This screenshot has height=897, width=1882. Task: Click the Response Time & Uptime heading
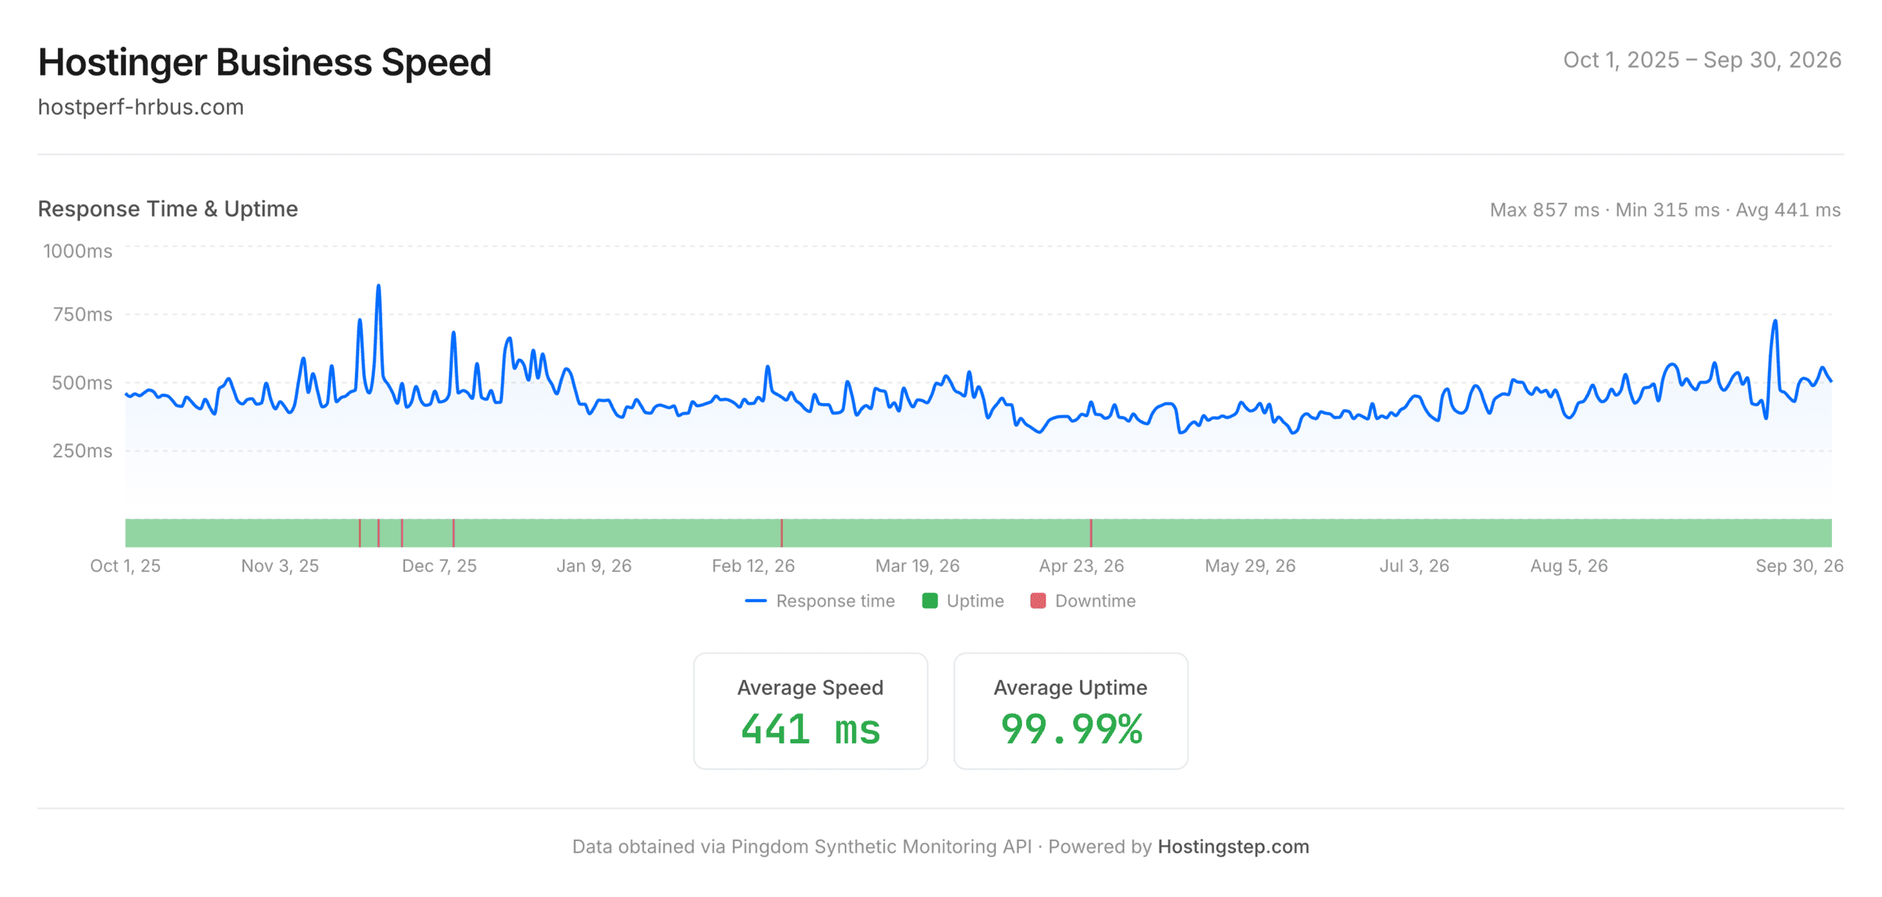click(x=168, y=209)
